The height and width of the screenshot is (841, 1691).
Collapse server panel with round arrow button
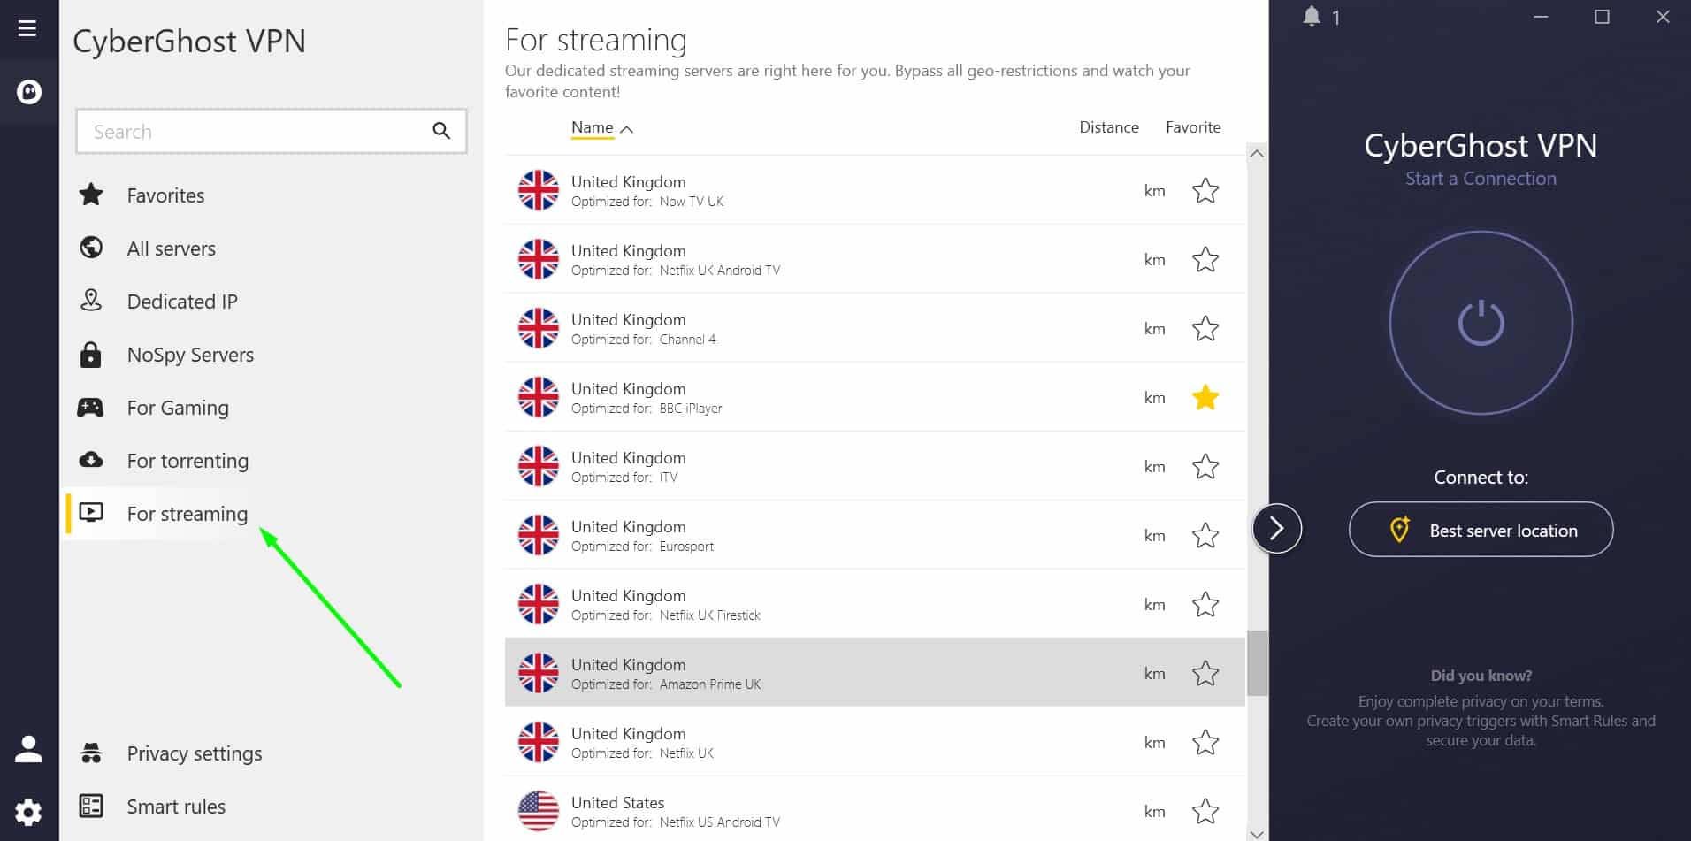click(1276, 529)
